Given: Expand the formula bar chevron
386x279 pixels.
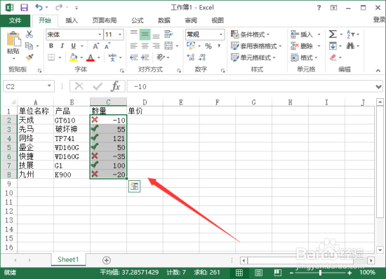Looking at the screenshot, I should tap(378, 87).
